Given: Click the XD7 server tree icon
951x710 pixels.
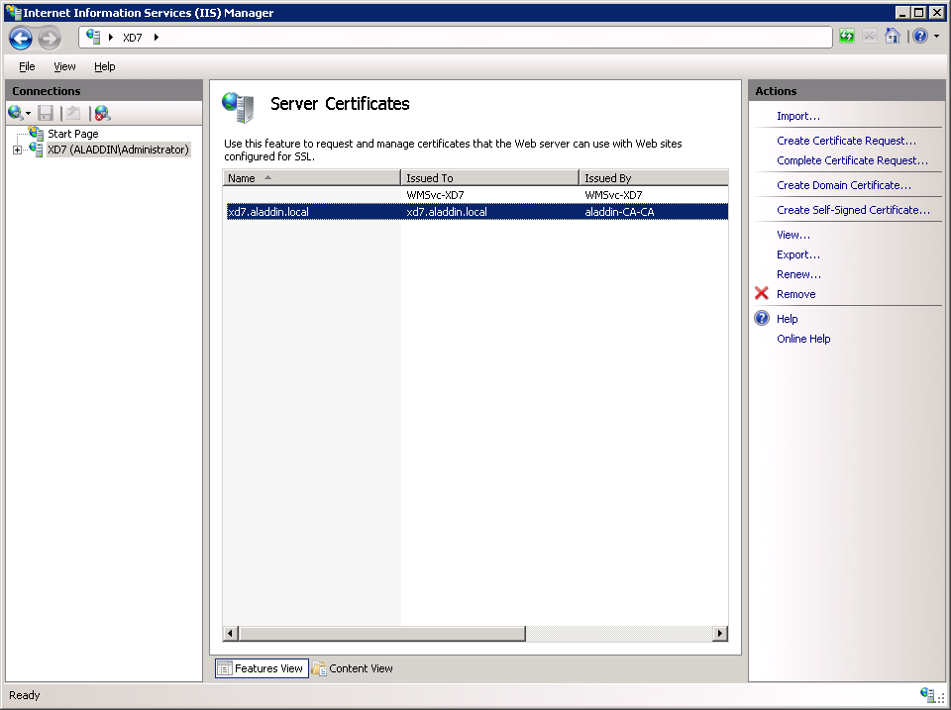Looking at the screenshot, I should point(36,150).
